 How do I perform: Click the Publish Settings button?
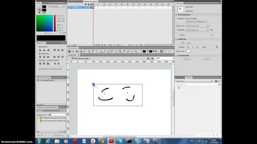[196, 21]
